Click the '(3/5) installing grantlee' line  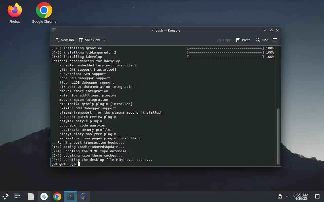click(x=77, y=48)
